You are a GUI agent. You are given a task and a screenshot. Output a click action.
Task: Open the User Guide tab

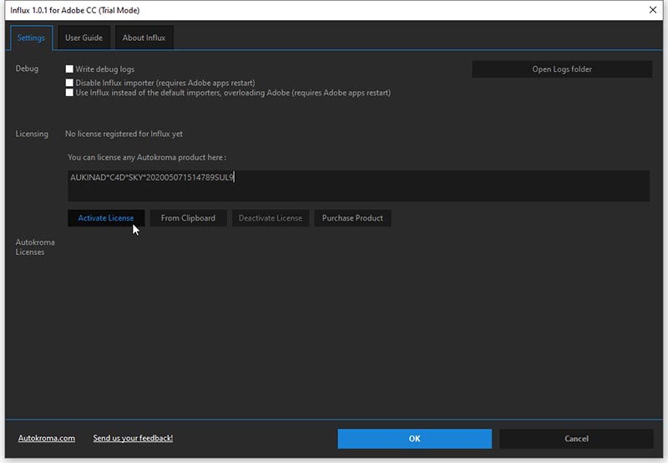(x=84, y=38)
